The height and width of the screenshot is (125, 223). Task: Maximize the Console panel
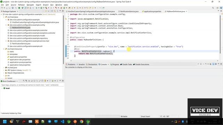[x=221, y=64]
